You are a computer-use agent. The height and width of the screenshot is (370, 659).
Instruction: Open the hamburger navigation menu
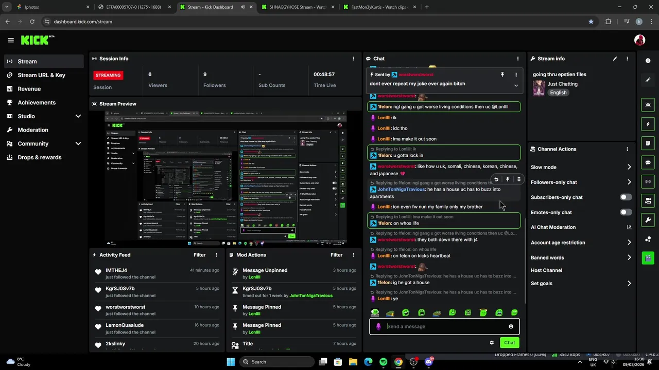tap(11, 40)
